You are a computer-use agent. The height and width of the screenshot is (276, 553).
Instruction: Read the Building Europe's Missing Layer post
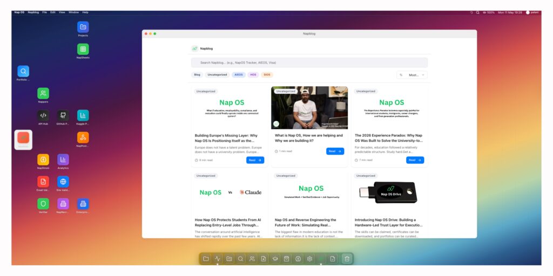(x=255, y=160)
